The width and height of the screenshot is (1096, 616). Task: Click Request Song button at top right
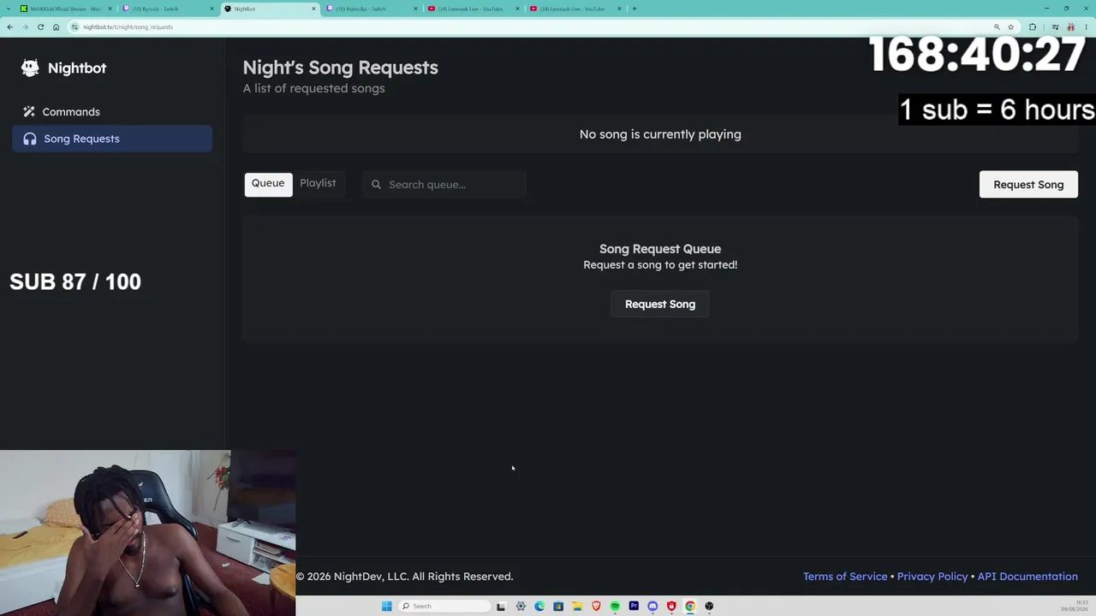(1028, 185)
